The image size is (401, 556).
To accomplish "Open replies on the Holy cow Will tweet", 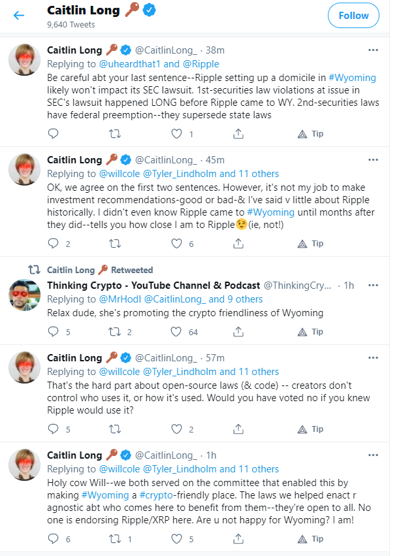I will tap(53, 539).
